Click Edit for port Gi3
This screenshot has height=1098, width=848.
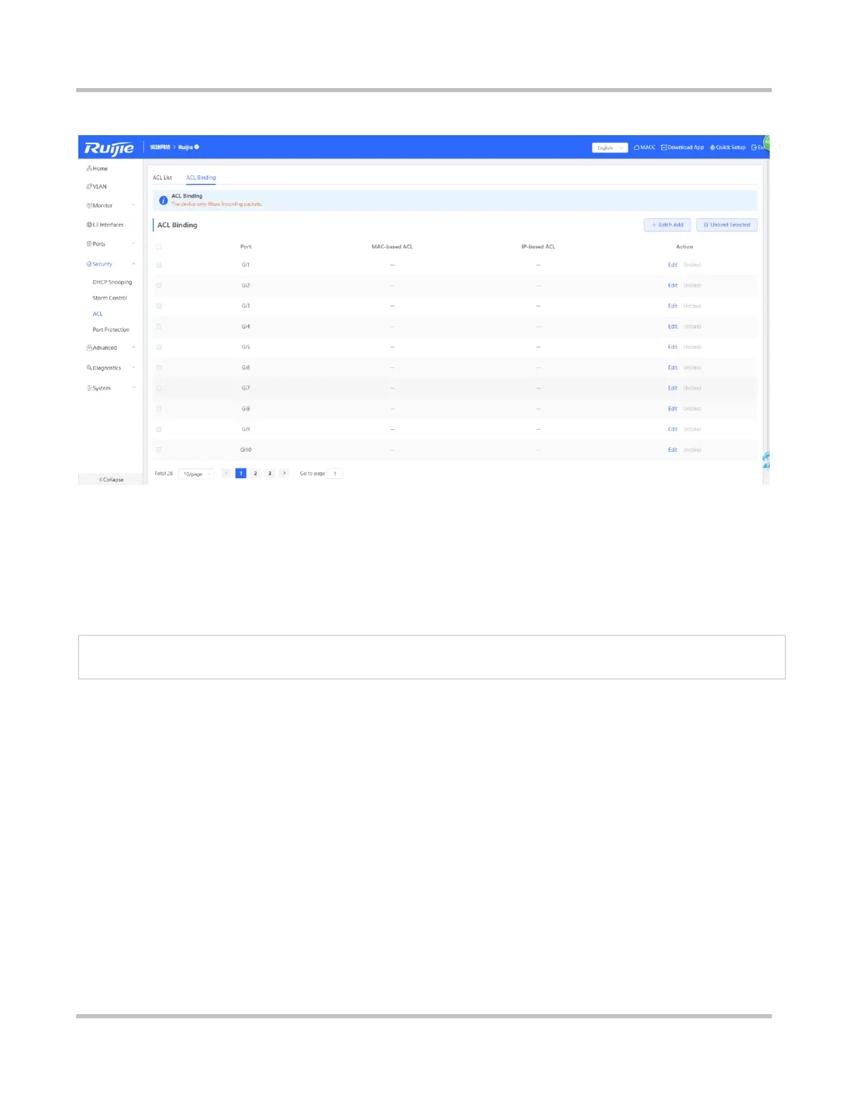click(x=673, y=306)
